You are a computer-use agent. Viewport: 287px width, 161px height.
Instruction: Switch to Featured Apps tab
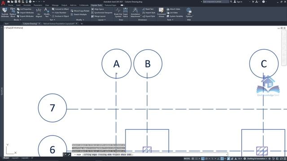click(110, 5)
